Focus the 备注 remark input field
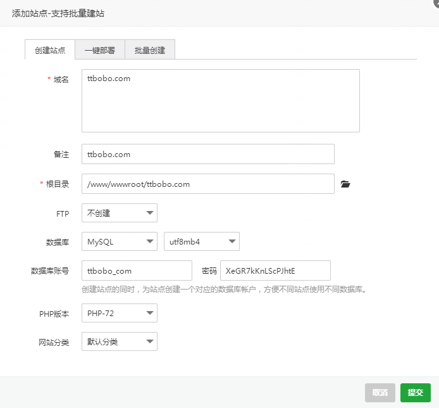439x408 pixels. [207, 154]
